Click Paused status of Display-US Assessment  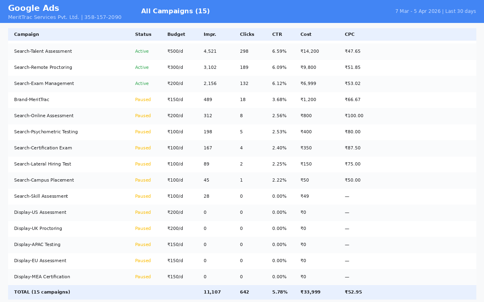[x=143, y=213]
